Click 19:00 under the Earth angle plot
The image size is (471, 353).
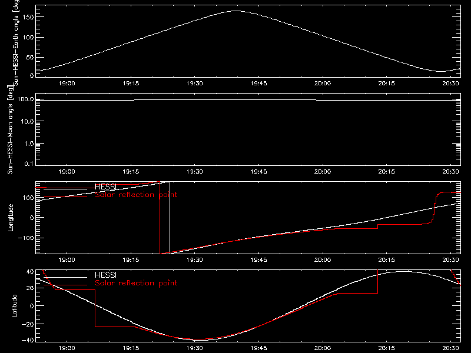click(67, 84)
